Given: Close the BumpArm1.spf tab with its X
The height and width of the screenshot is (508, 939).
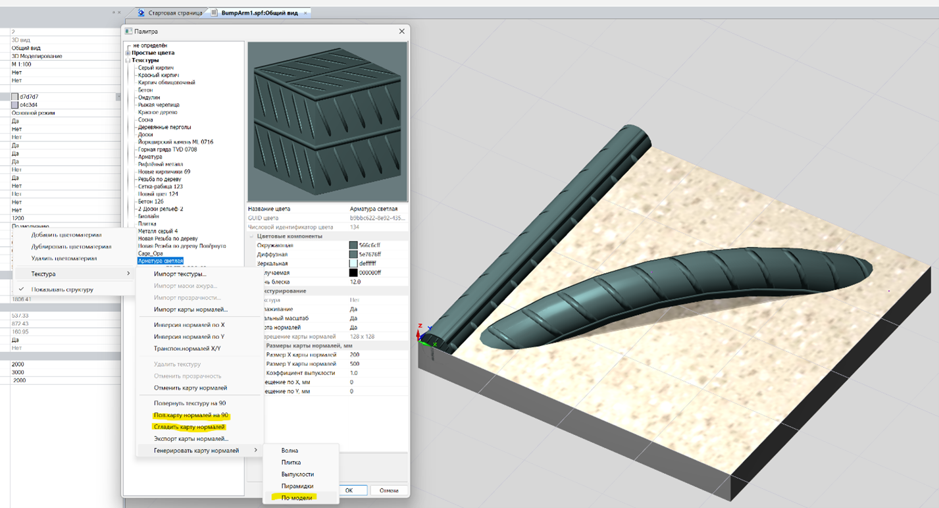Looking at the screenshot, I should click(x=305, y=13).
